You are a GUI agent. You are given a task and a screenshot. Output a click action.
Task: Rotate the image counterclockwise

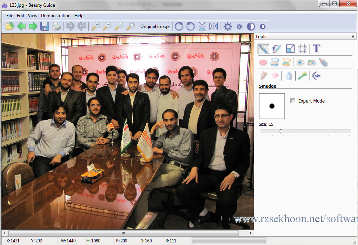point(190,26)
